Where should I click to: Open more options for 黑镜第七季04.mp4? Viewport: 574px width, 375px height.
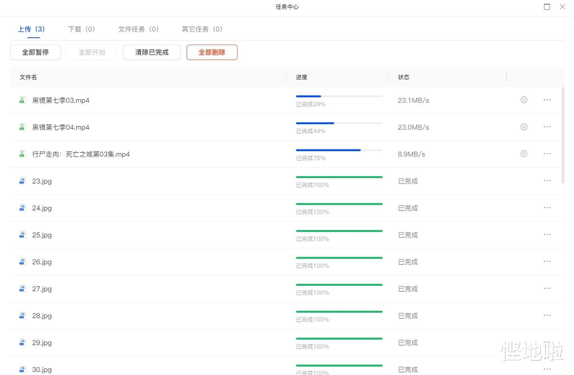point(547,127)
